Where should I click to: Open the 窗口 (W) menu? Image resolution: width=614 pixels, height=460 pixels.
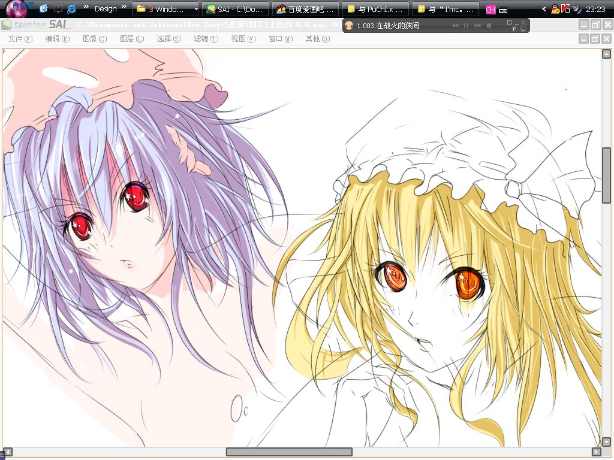pos(281,39)
